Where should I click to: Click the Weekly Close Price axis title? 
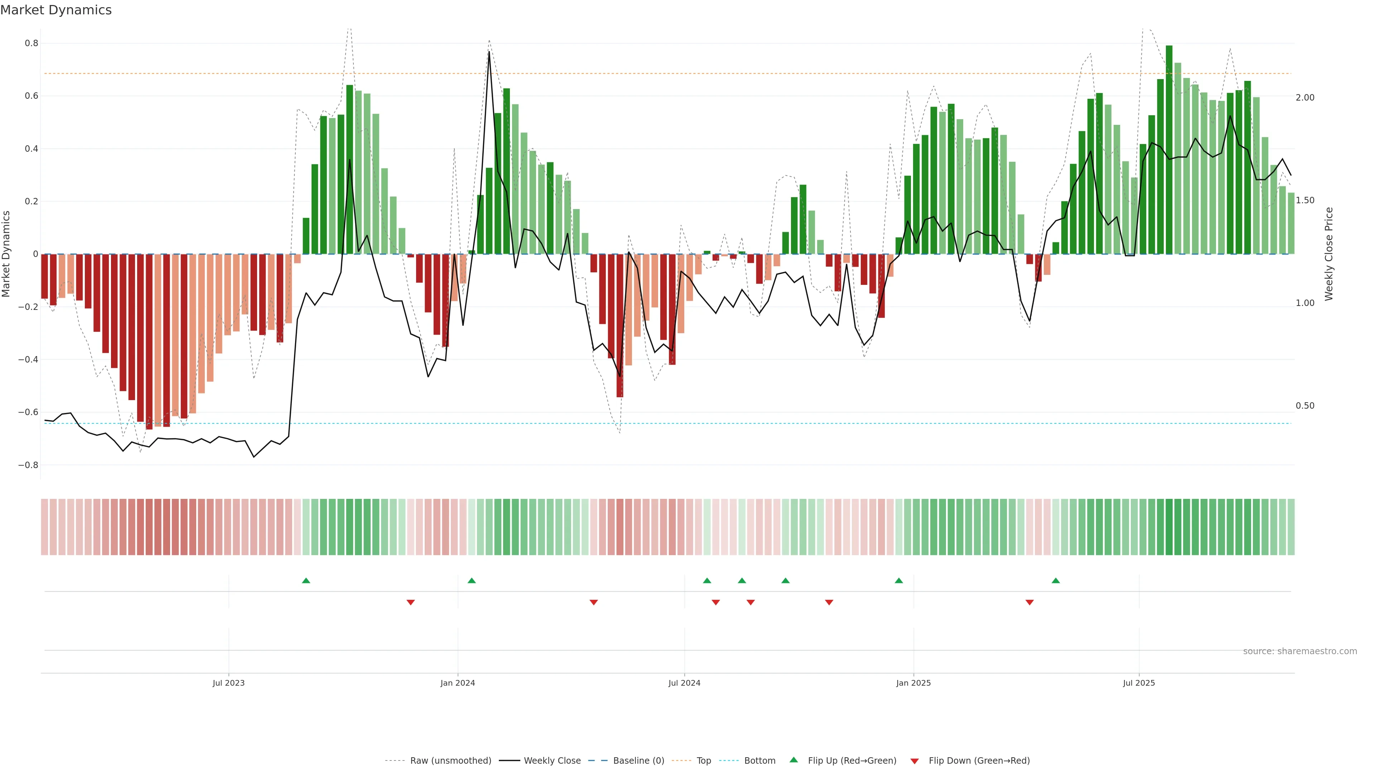pos(1328,254)
